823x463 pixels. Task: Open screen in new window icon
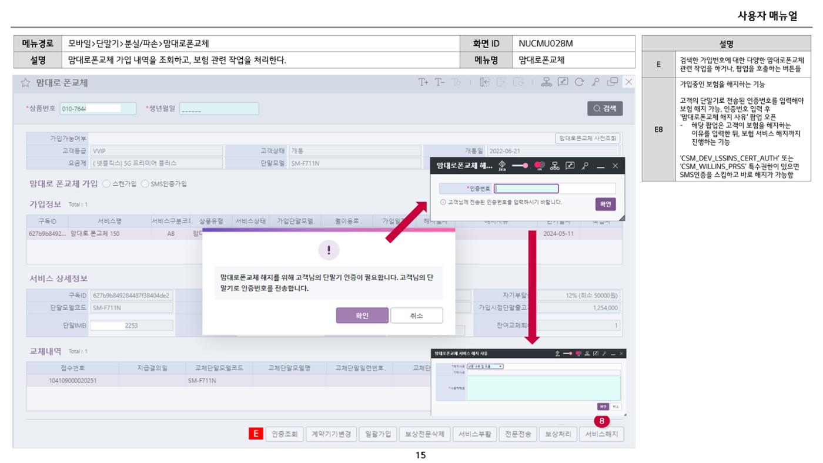click(612, 82)
